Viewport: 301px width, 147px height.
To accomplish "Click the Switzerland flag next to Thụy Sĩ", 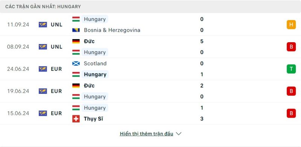I will (x=76, y=119).
